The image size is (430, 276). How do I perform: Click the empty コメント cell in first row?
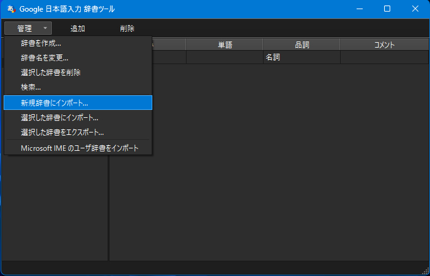click(385, 57)
